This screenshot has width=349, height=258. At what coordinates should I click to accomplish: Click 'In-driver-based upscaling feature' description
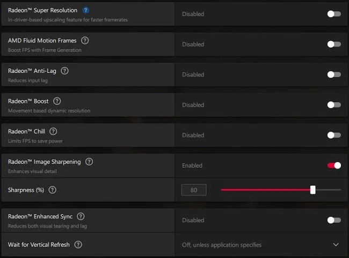point(68,20)
